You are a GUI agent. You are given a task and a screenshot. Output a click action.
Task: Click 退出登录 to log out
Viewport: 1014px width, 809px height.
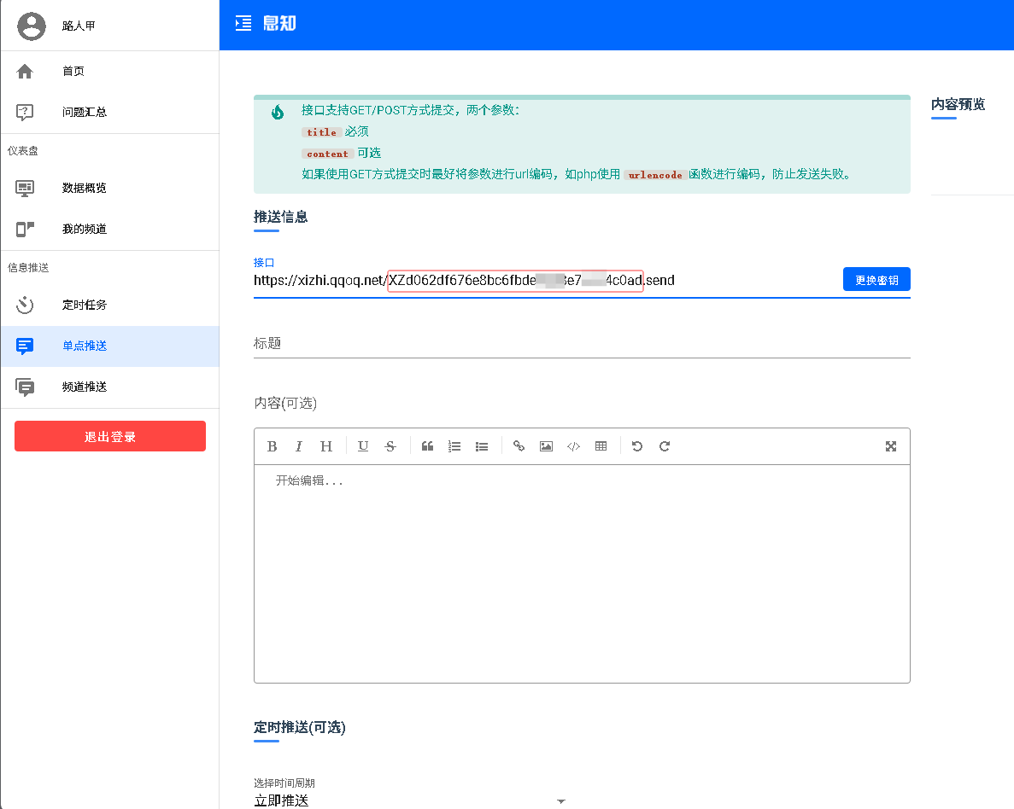(109, 435)
